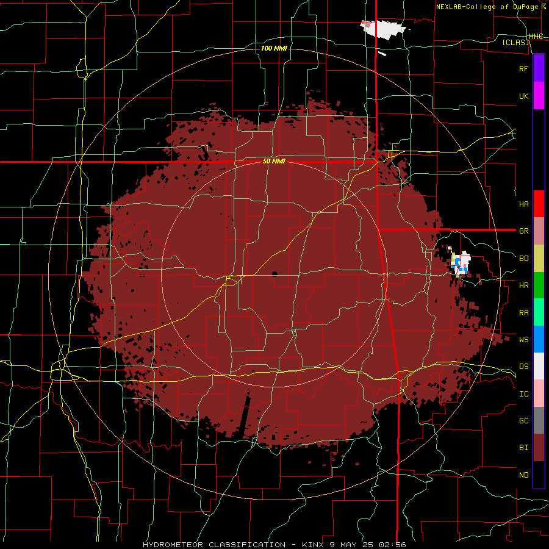
Task: Click the GC legend label
Action: coord(523,420)
